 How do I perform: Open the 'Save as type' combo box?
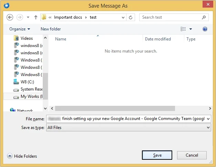click(x=128, y=128)
